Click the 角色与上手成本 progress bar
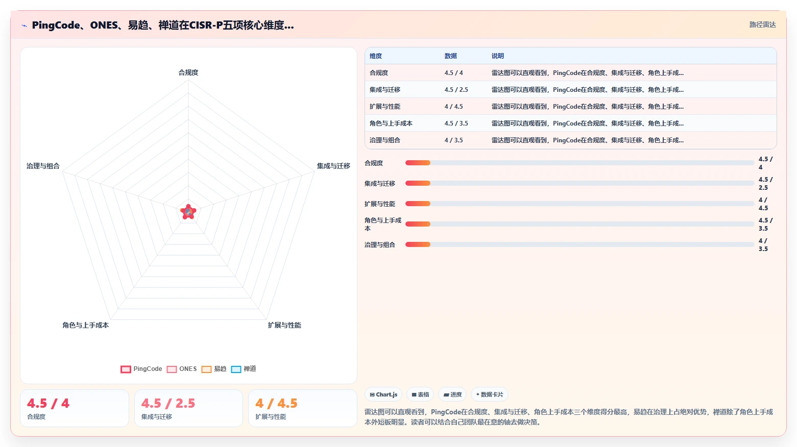This screenshot has width=797, height=447. (579, 224)
